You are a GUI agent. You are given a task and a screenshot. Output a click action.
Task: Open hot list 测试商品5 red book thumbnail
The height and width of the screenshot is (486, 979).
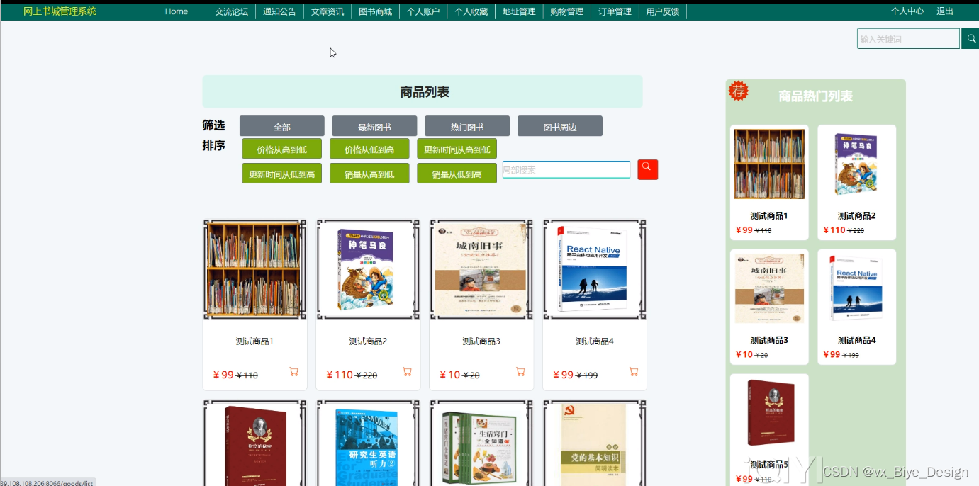tap(769, 413)
